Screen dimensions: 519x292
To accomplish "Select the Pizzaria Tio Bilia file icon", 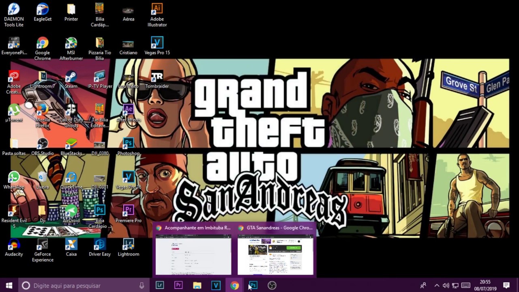I will point(100,48).
